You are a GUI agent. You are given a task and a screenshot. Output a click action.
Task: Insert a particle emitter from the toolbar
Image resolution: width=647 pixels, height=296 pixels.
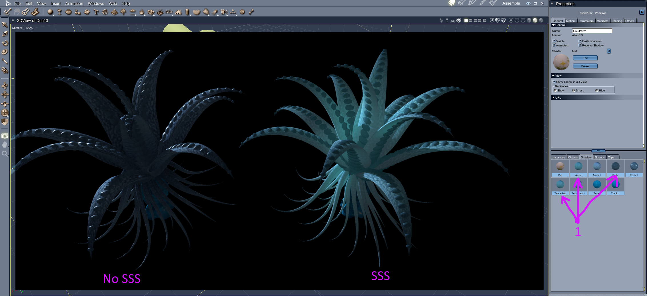(105, 12)
